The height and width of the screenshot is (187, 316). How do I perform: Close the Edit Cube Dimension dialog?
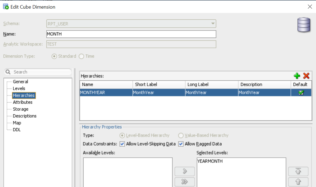310,7
